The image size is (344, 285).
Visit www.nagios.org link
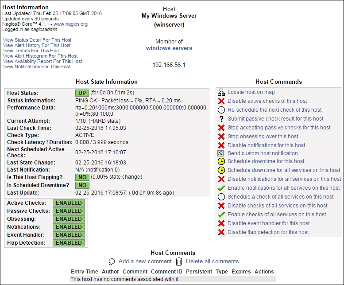[x=70, y=24]
